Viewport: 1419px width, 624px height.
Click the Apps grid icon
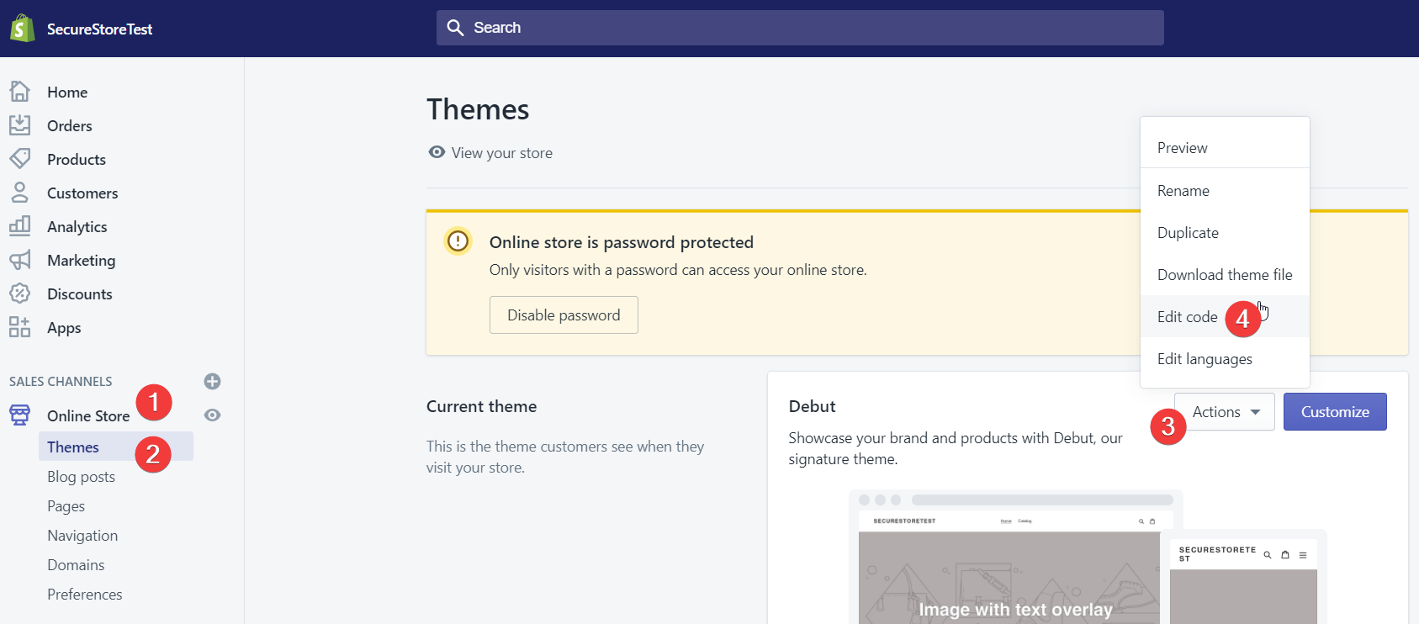click(x=19, y=327)
